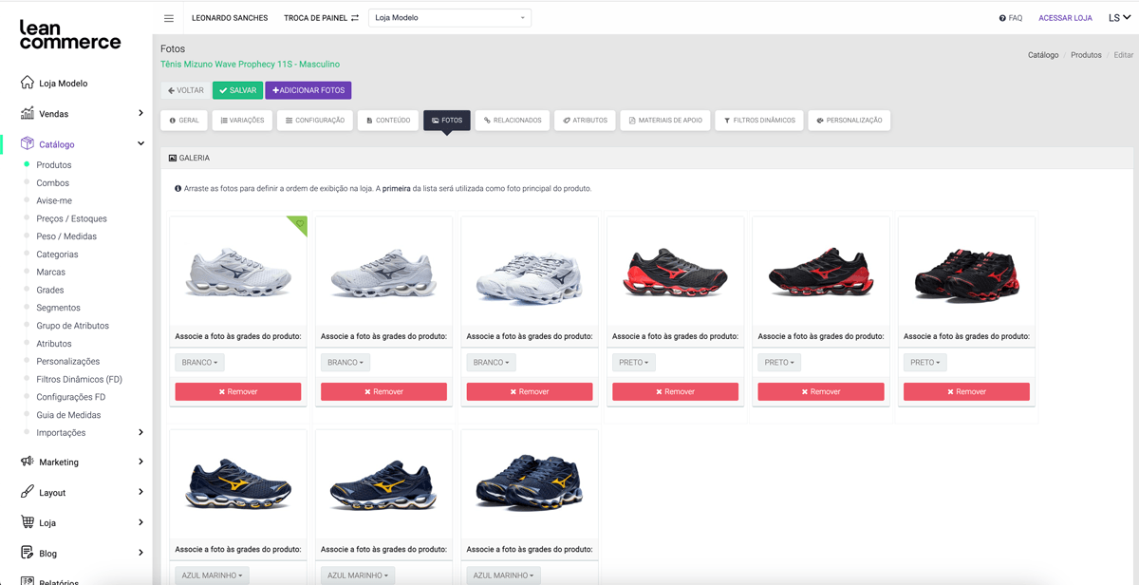Expand the Vendas menu chevron
The height and width of the screenshot is (585, 1139).
[x=140, y=113]
